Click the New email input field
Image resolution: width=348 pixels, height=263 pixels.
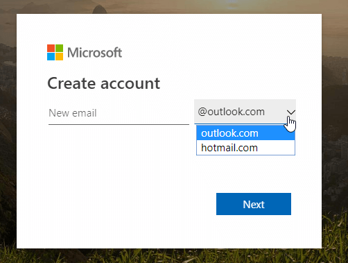(x=119, y=113)
